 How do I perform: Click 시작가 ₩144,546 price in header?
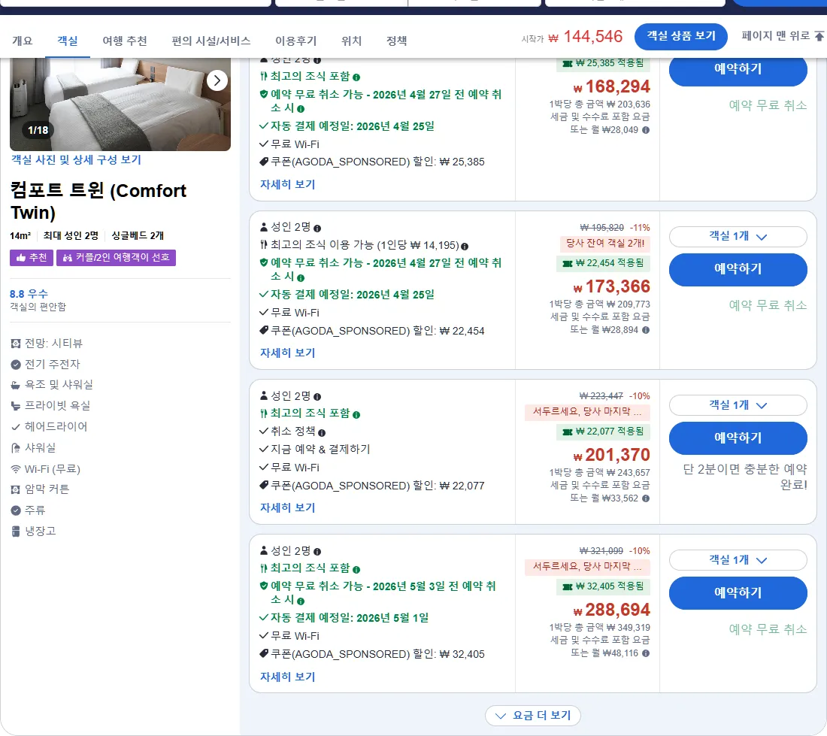coord(572,36)
